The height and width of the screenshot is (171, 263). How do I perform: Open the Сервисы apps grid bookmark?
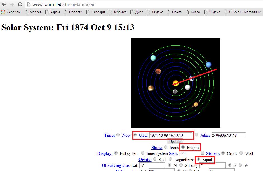pyautogui.click(x=11, y=12)
